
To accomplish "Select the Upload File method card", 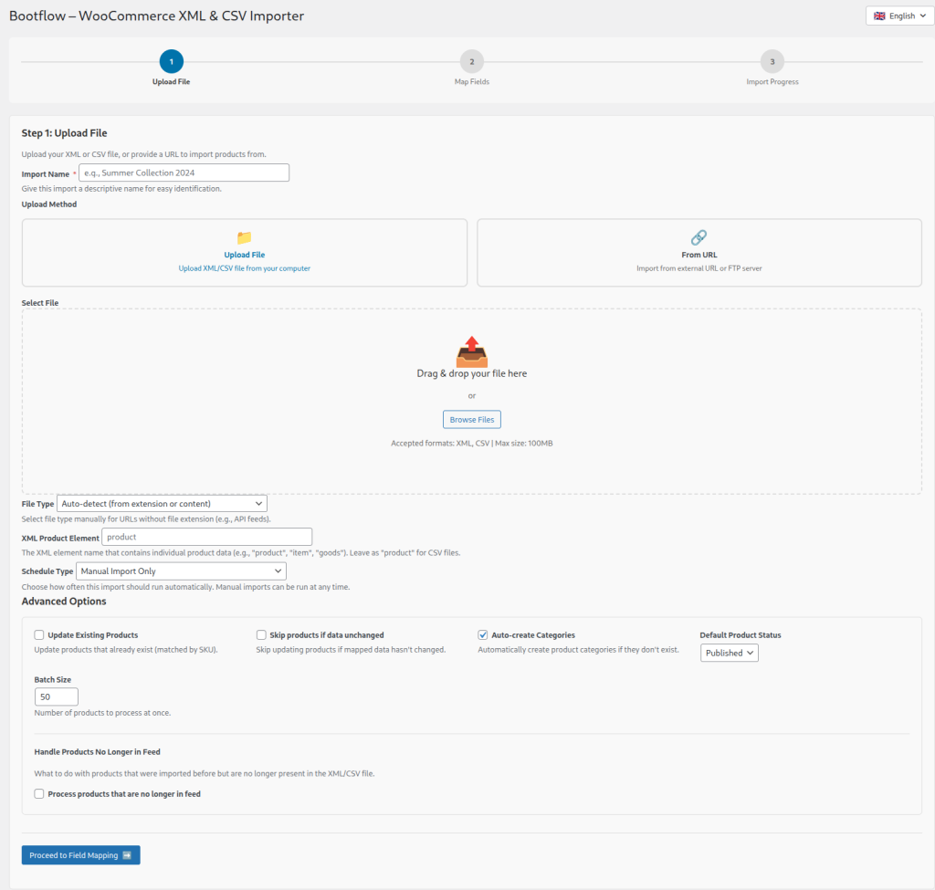I will click(x=245, y=252).
